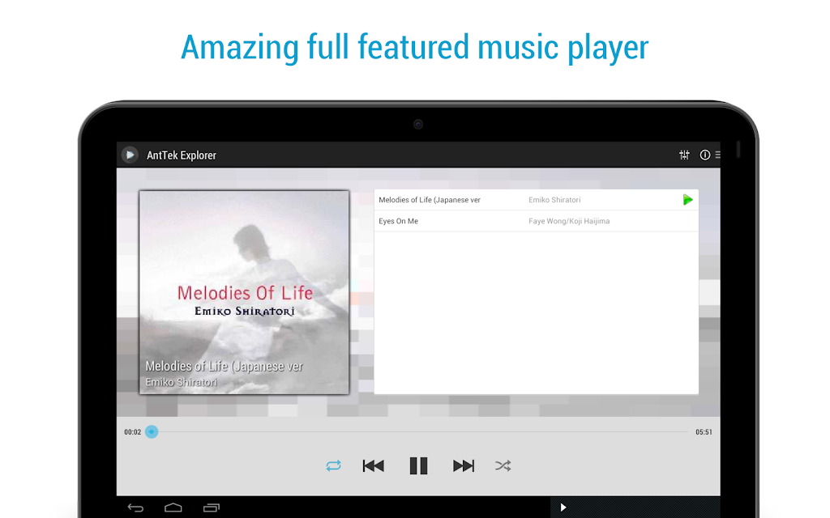Screen dimensions: 830x518
Task: Open the overflow menu icon
Action: 718,155
